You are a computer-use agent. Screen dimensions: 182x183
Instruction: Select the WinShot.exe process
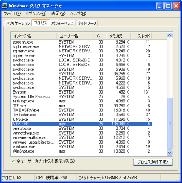82,151
